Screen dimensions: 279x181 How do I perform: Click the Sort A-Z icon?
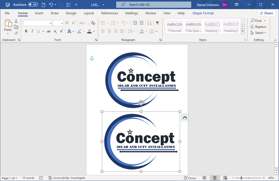[149, 23]
